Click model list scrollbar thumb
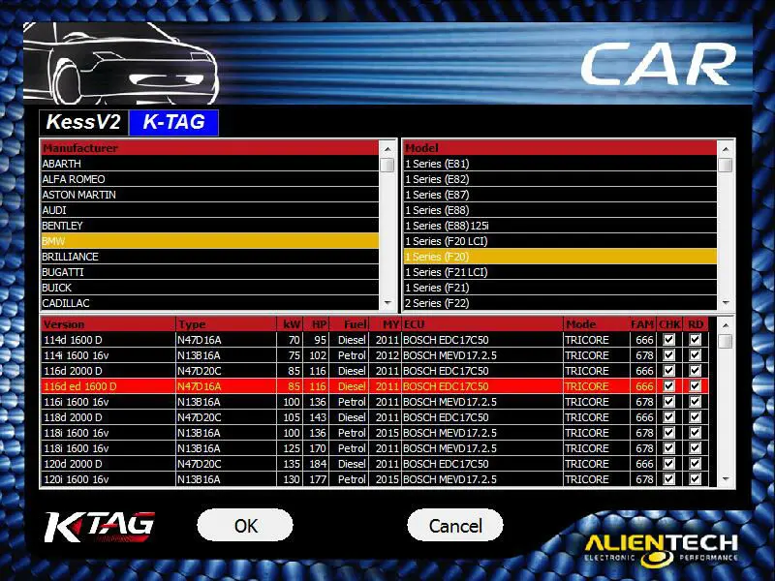 pos(725,165)
